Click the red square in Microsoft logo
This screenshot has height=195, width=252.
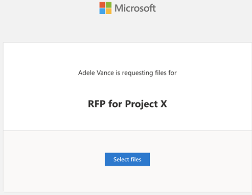(102, 5)
